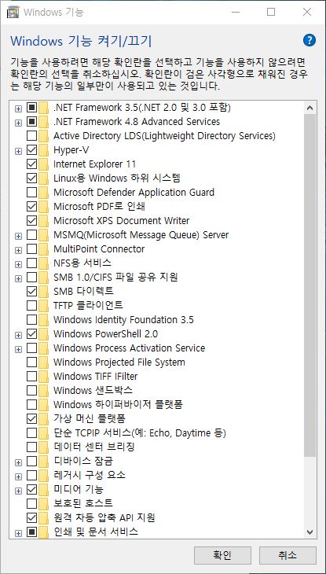Click the folder icon beside Windows TIFF IFilter

(43, 376)
